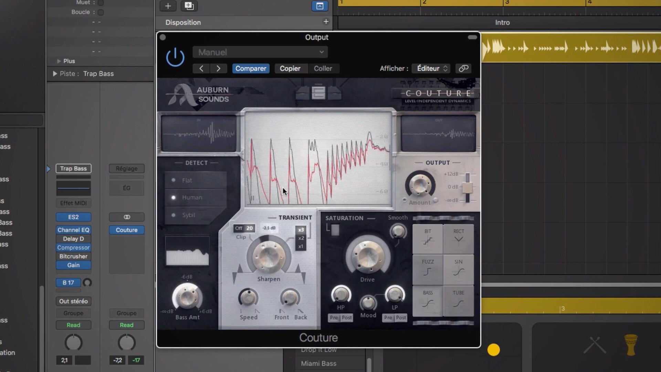Image resolution: width=661 pixels, height=372 pixels.
Task: Toggle the plugin power bypass button
Action: [175, 57]
